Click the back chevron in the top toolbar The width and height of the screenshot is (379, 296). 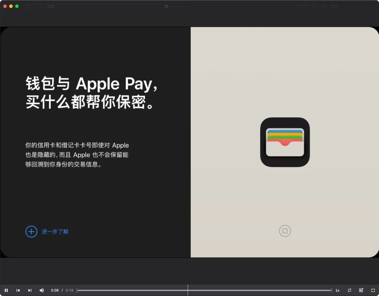click(x=35, y=6)
